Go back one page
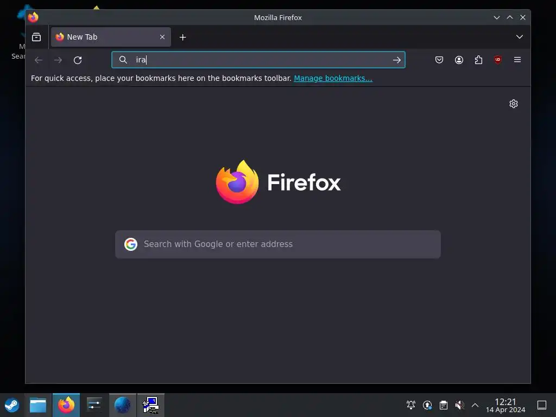This screenshot has height=417, width=556. [x=39, y=60]
